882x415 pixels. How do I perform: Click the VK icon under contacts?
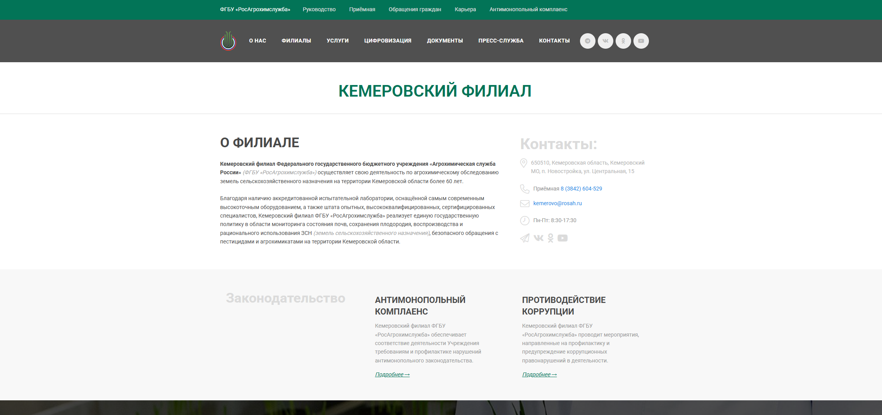[x=538, y=238]
